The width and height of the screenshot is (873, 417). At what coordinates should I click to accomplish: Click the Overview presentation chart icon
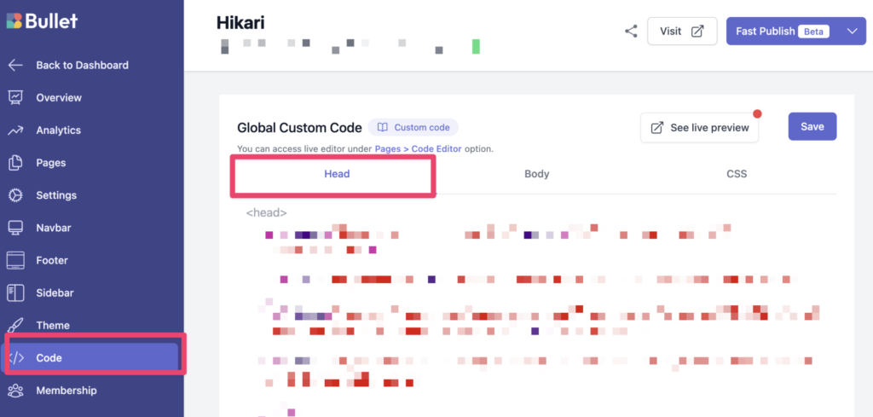pos(15,97)
